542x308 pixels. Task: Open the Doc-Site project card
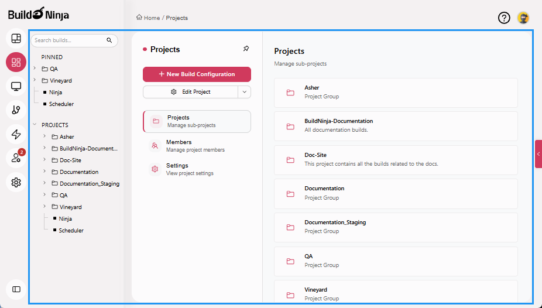tap(396, 160)
